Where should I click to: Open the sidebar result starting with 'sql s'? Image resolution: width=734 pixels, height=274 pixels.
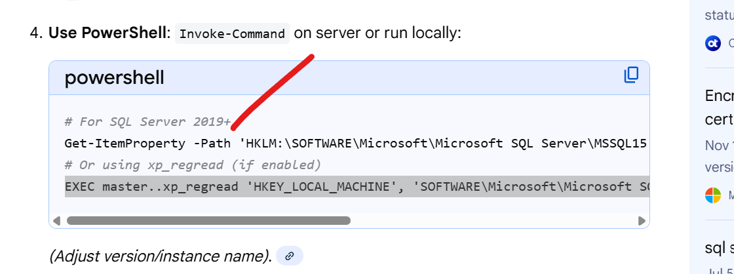[720, 247]
